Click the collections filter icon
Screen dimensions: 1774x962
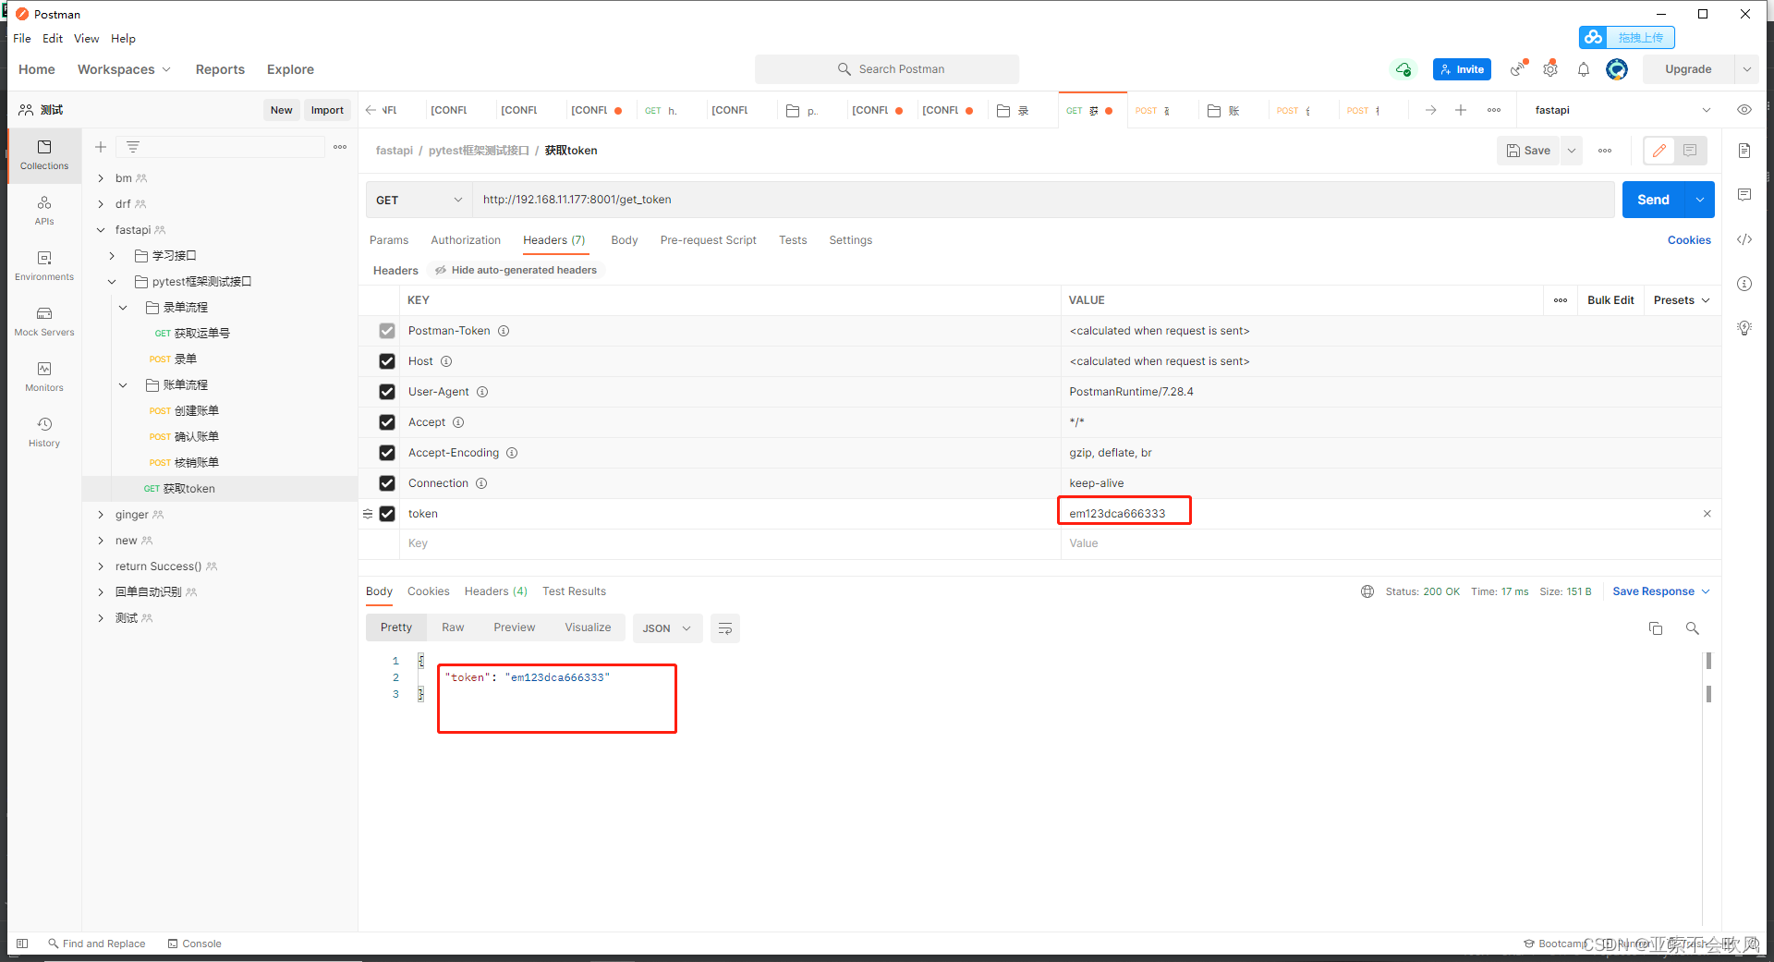(x=133, y=147)
